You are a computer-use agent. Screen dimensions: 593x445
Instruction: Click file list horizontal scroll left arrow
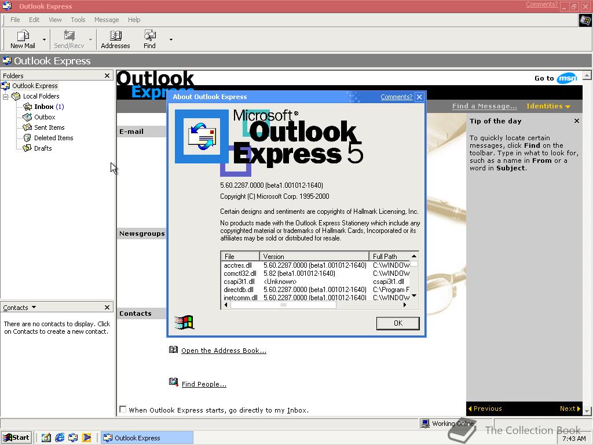coord(226,305)
